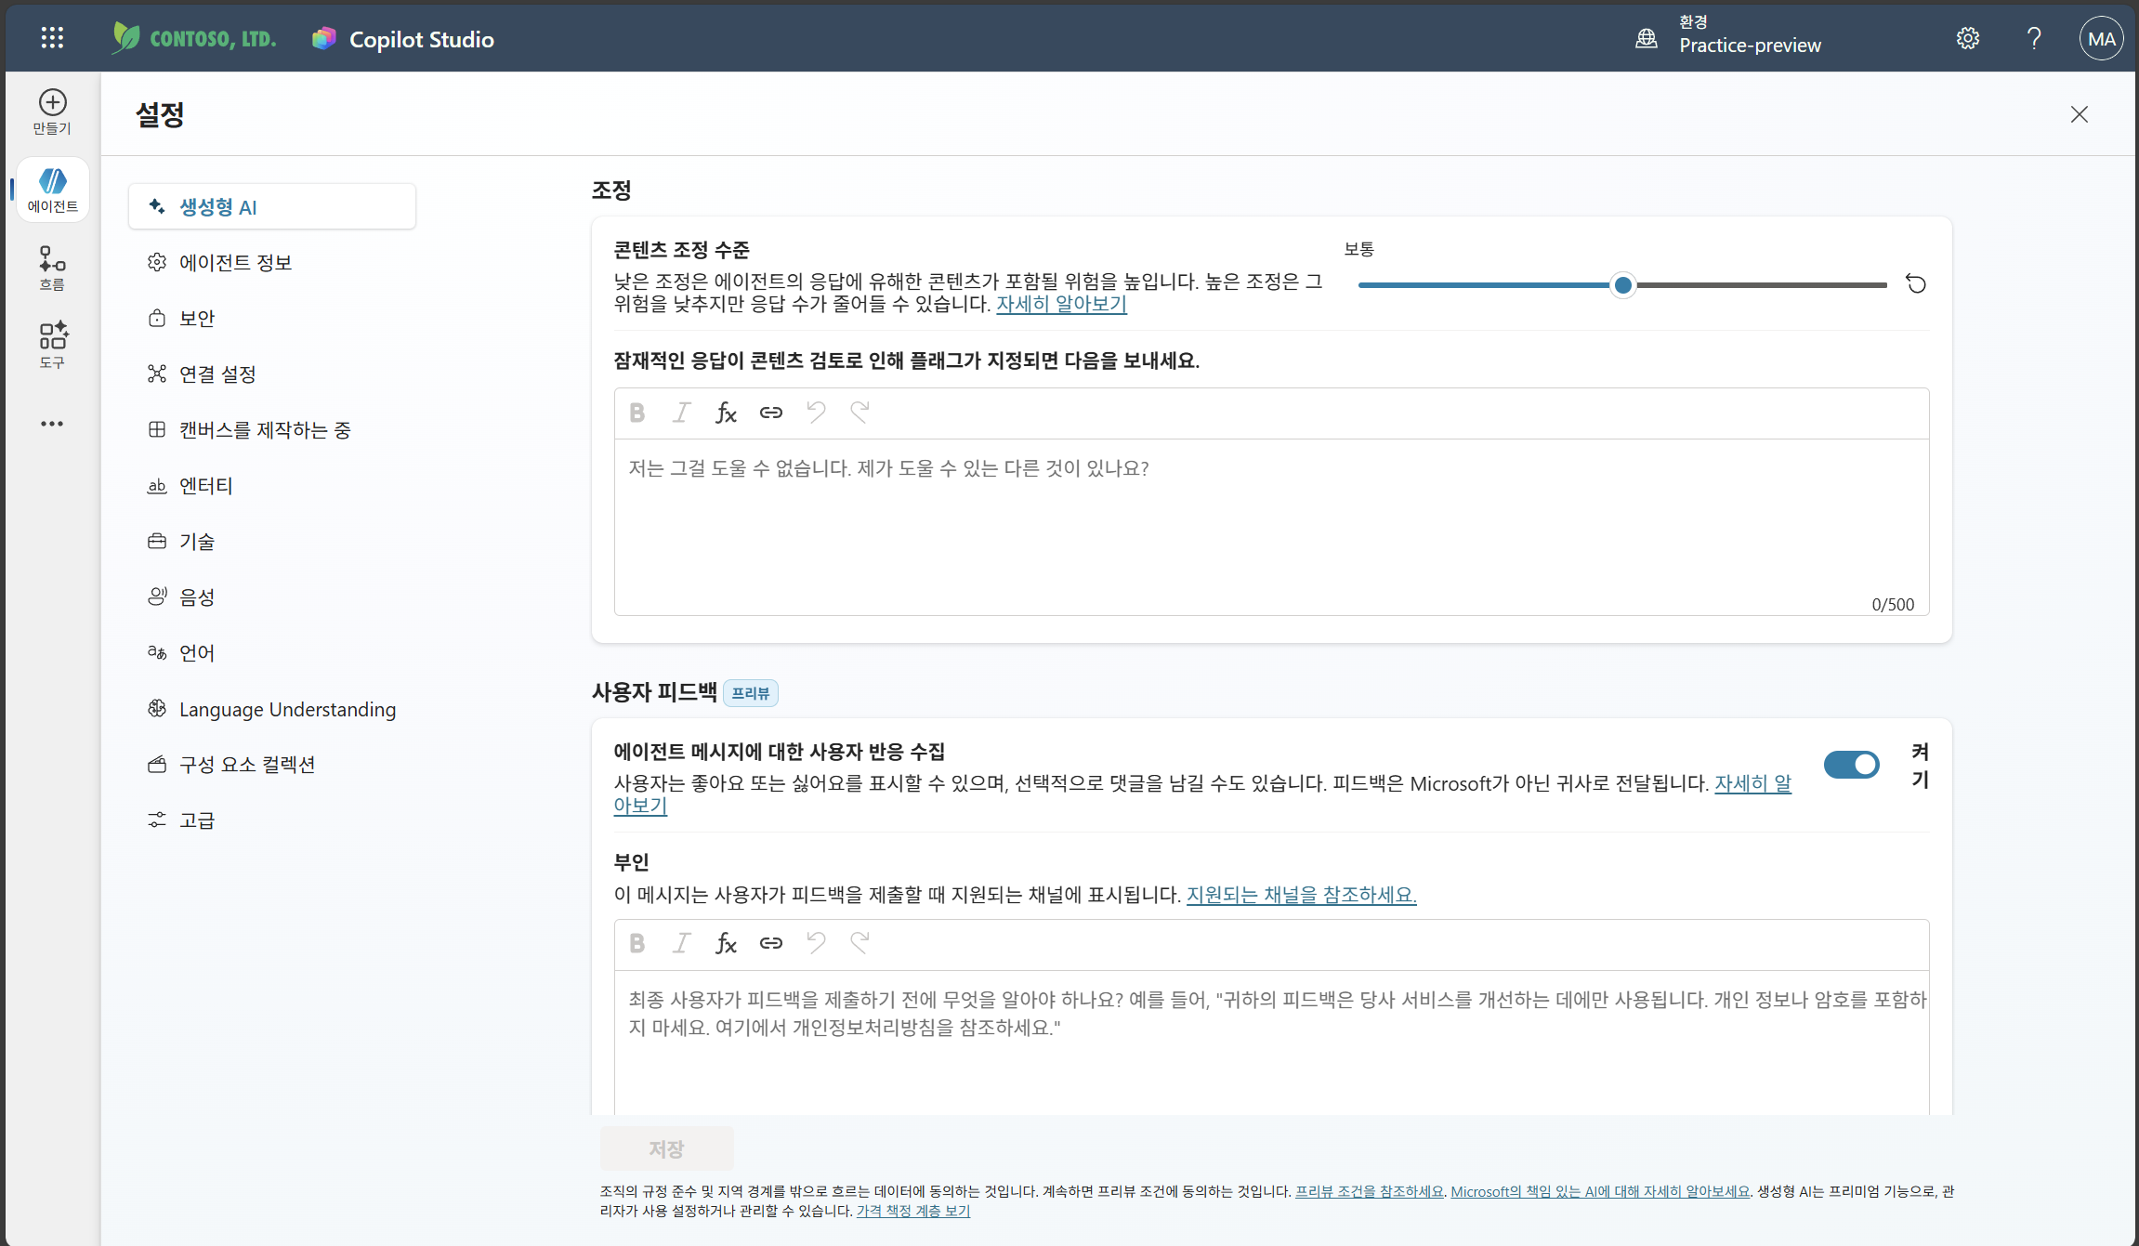Viewport: 2139px width, 1246px height.
Task: Toggle italic in the 부인 disclaimer editor
Action: click(681, 943)
